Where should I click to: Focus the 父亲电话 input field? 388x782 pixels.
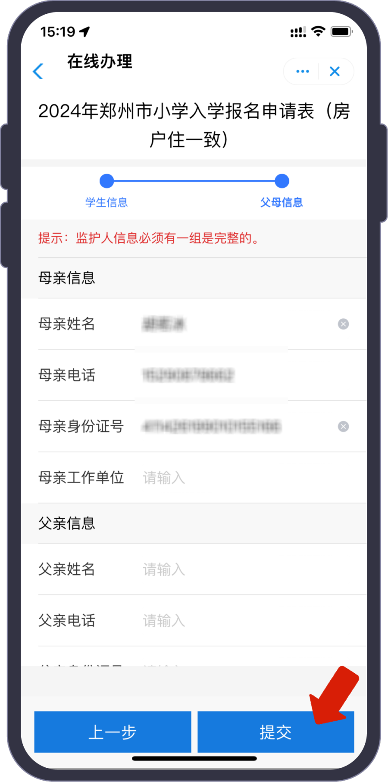pyautogui.click(x=246, y=621)
